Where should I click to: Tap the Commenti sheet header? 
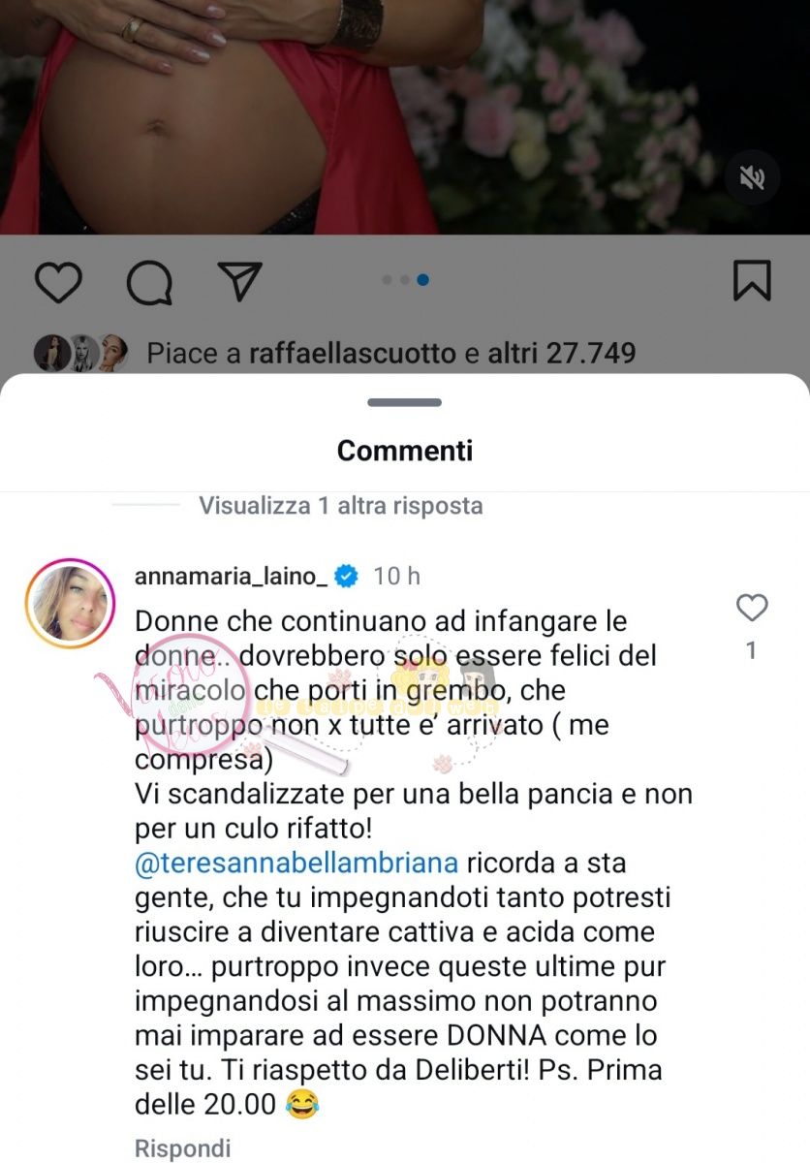(x=405, y=451)
